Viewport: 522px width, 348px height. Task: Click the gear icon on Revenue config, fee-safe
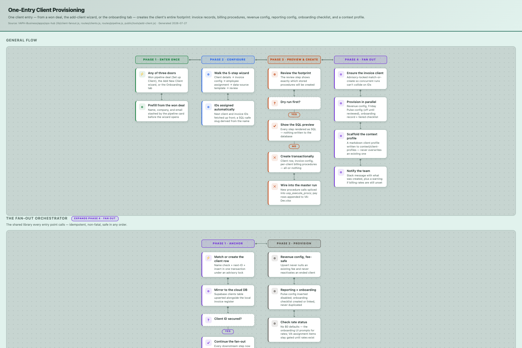[275, 258]
